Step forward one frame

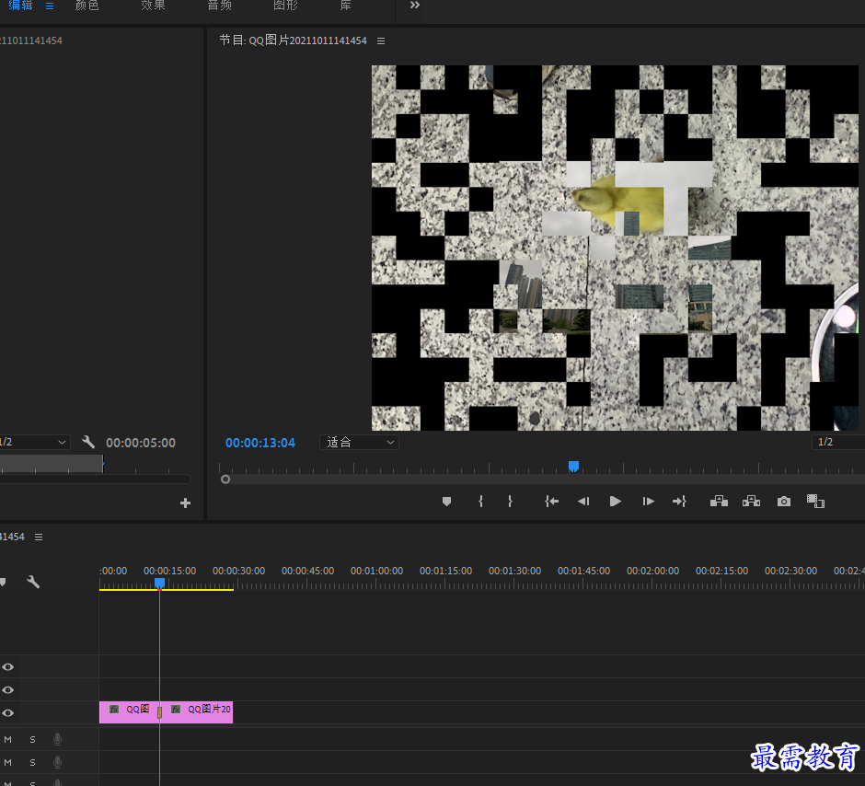pos(648,502)
